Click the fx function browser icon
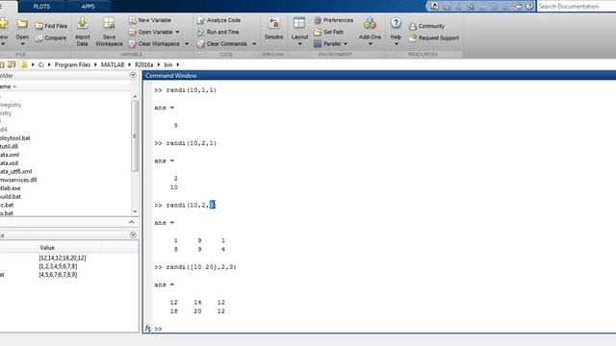 pos(147,329)
